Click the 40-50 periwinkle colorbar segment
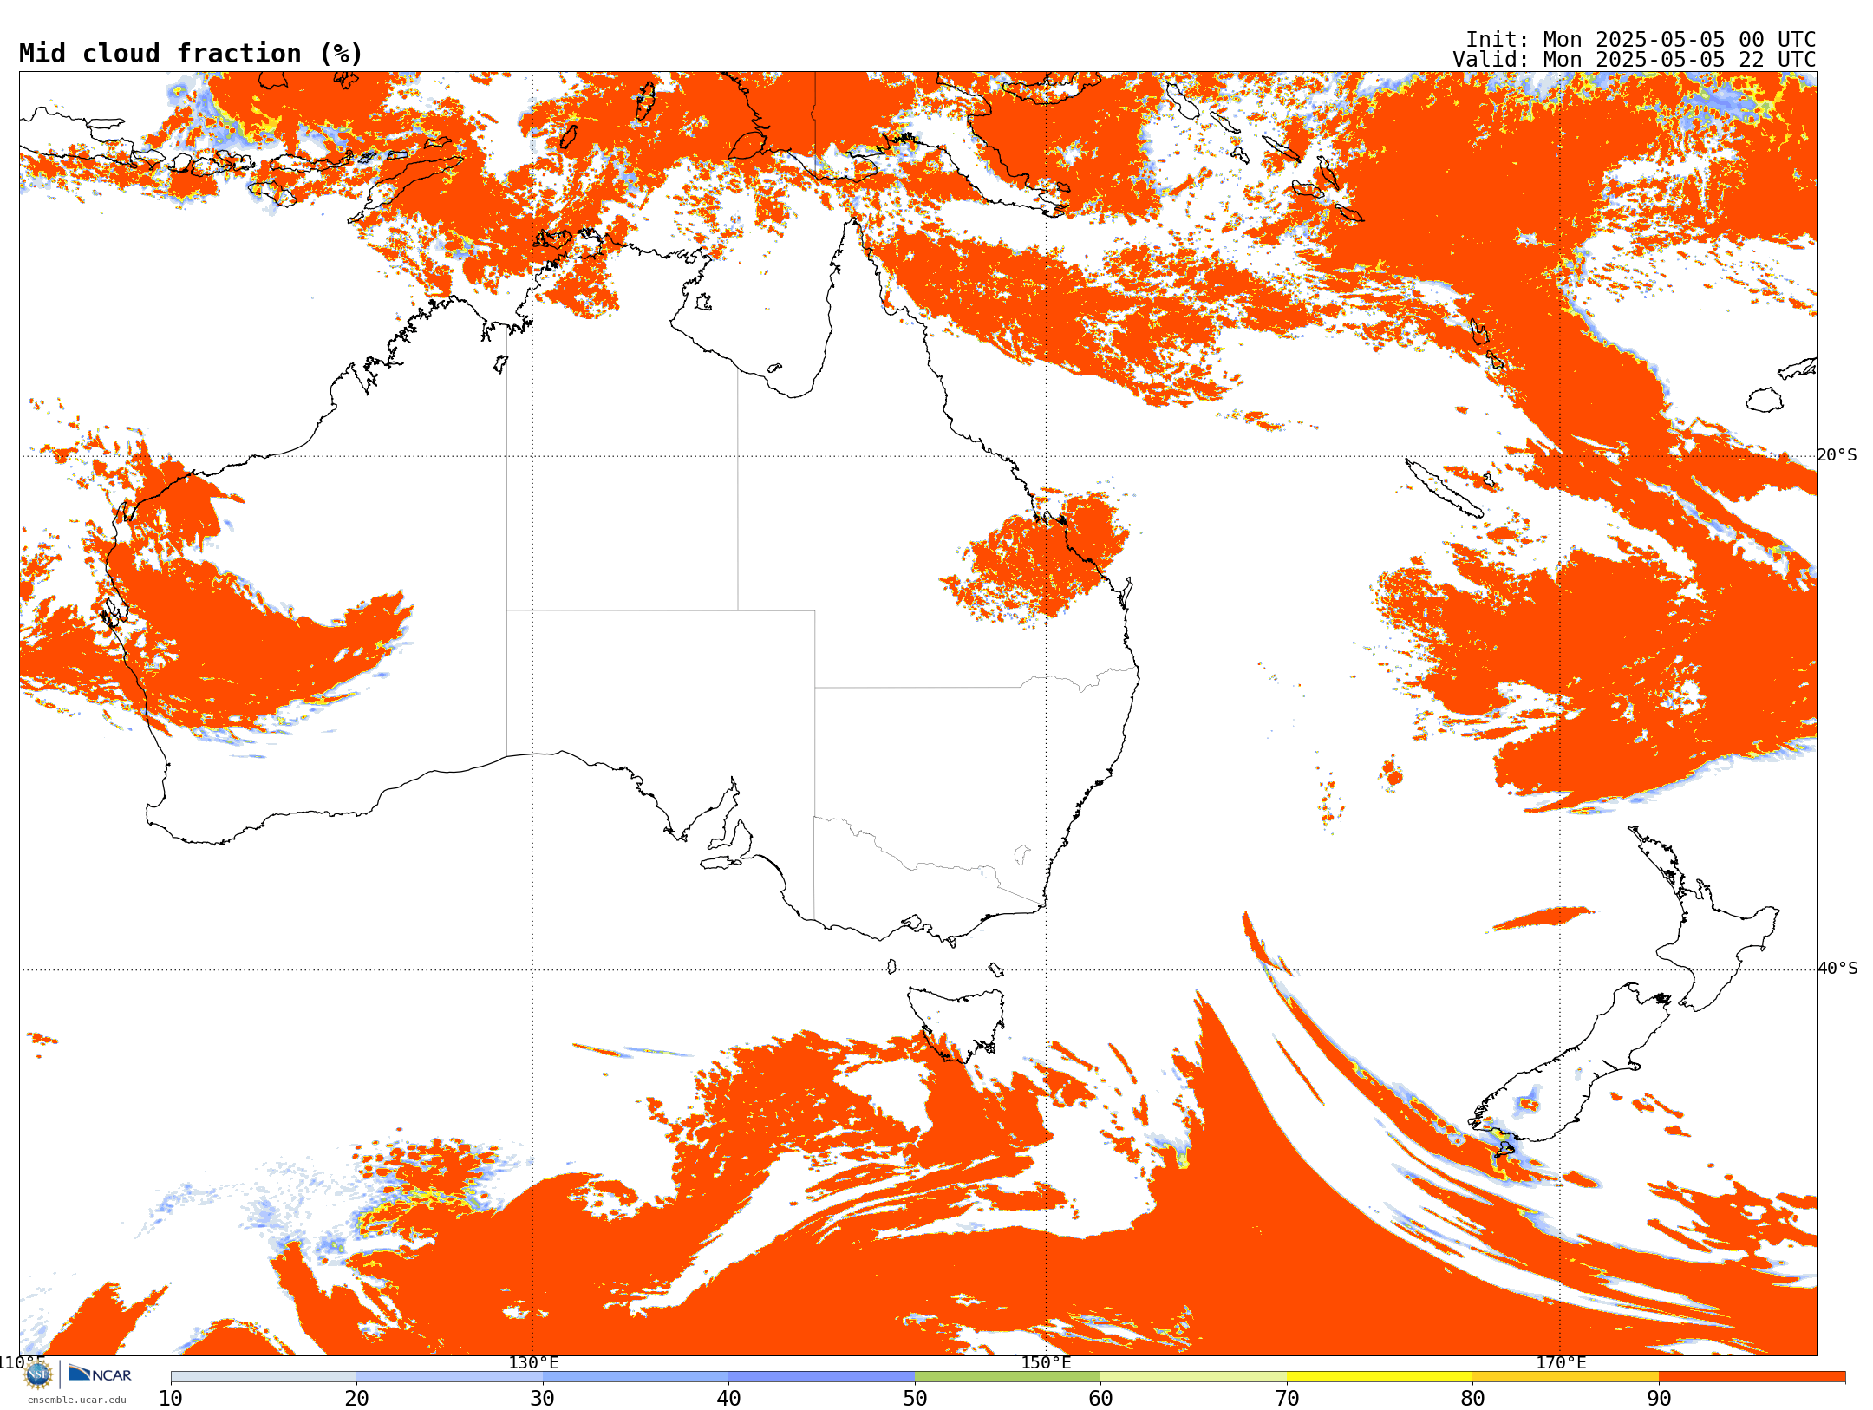Screen dimensions: 1873x1410 [822, 1376]
